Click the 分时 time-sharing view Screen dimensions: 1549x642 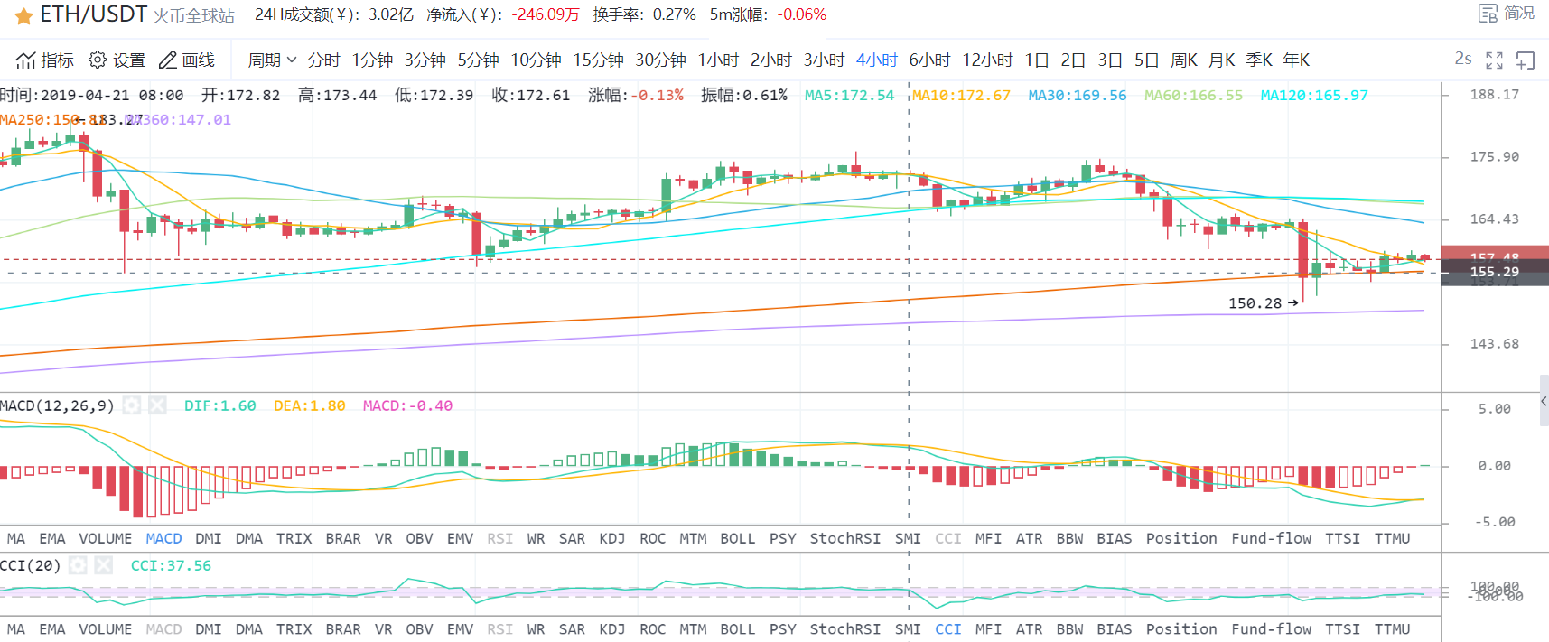click(323, 60)
